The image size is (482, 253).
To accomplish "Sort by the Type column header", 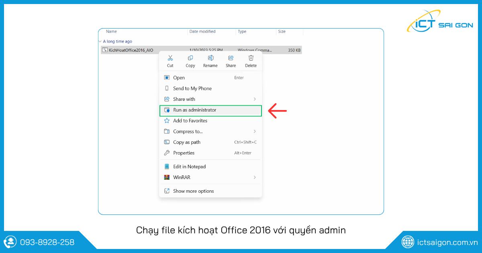I will (242, 31).
